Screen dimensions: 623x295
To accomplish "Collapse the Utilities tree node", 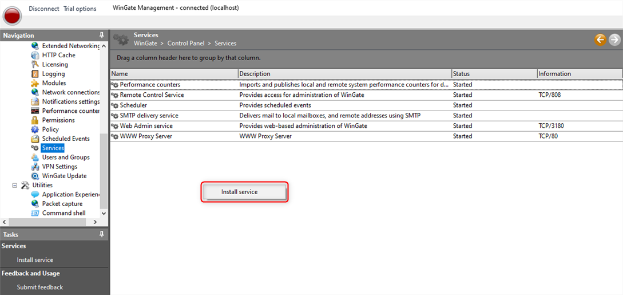I will pyautogui.click(x=15, y=185).
